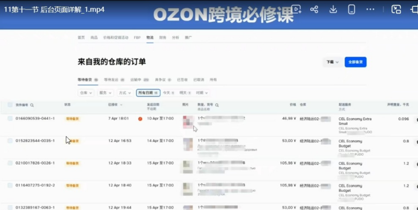The width and height of the screenshot is (418, 210).
Task: Switch to the 已取消 order tab
Action: pos(199,80)
